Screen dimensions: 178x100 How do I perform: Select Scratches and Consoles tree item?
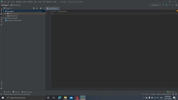13,20
